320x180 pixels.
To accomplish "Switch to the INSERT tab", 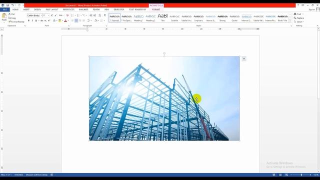I will (x=26, y=9).
